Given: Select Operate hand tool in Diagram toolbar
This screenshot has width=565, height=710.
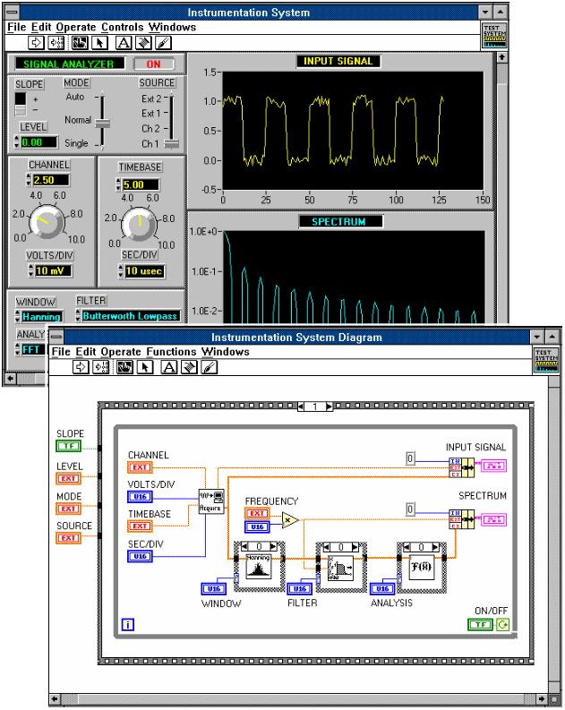Looking at the screenshot, I should pyautogui.click(x=125, y=367).
